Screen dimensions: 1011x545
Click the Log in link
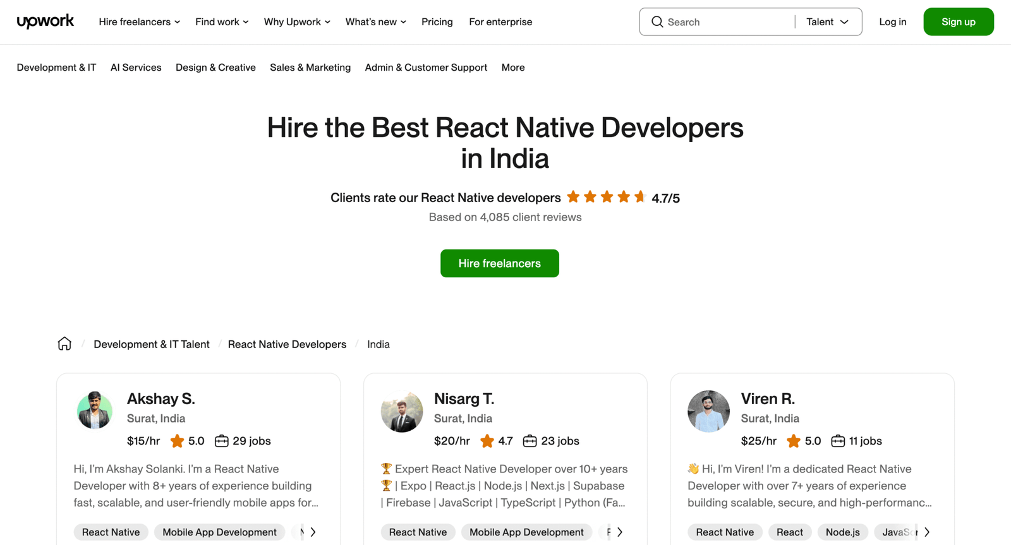click(892, 22)
